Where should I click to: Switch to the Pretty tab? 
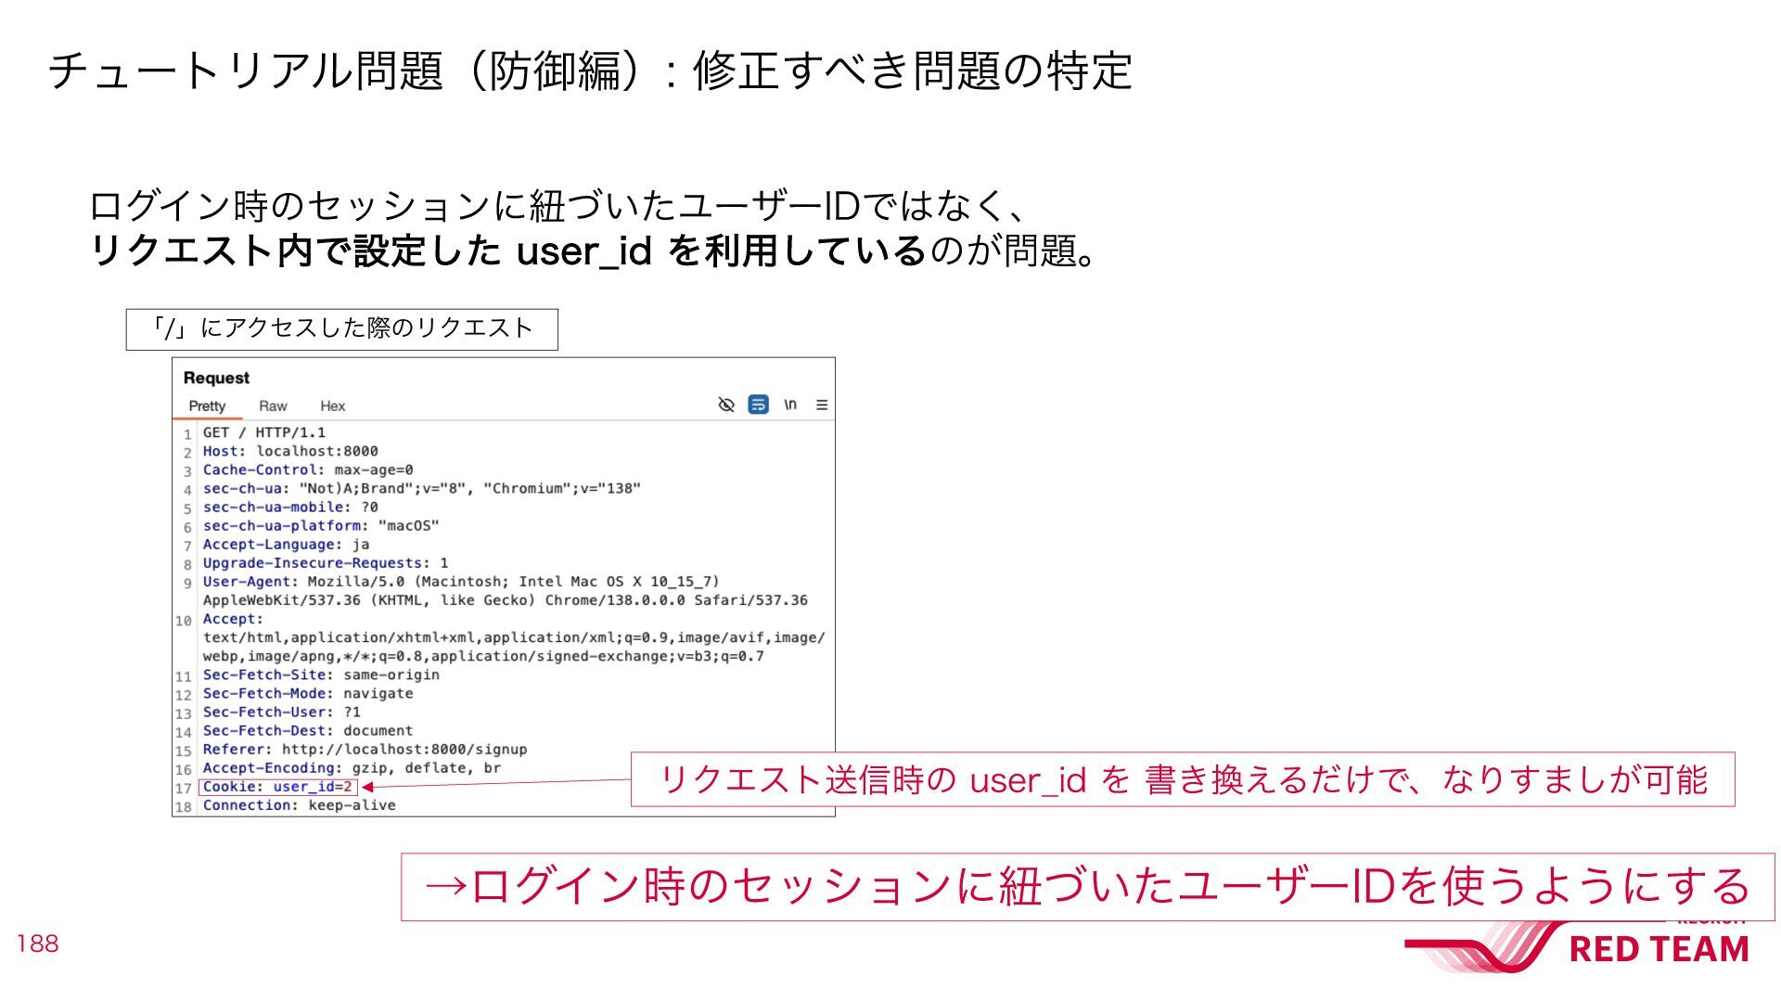tap(207, 406)
